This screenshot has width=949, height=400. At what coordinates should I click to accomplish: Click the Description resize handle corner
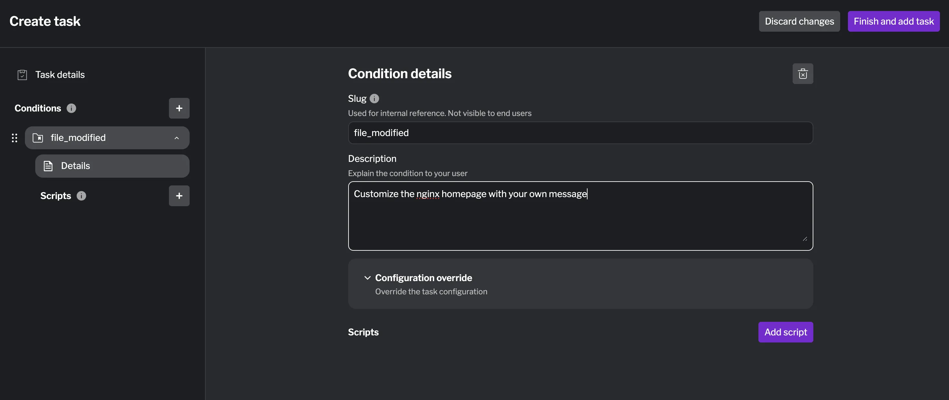point(805,239)
